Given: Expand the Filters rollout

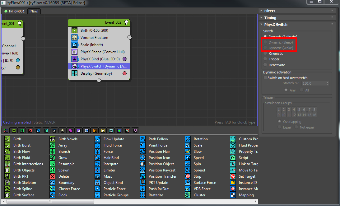Looking at the screenshot, I should [270, 11].
